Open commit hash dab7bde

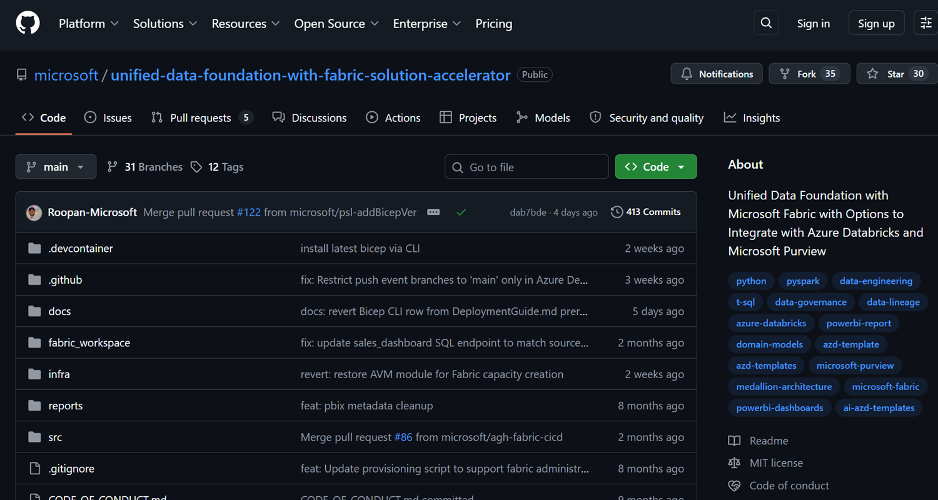coord(528,212)
